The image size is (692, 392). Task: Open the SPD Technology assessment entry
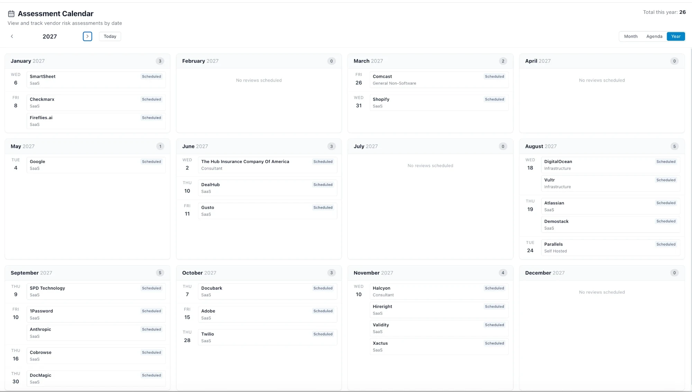pyautogui.click(x=96, y=291)
